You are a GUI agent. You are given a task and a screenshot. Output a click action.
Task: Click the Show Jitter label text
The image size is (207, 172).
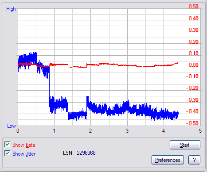coord(24,154)
